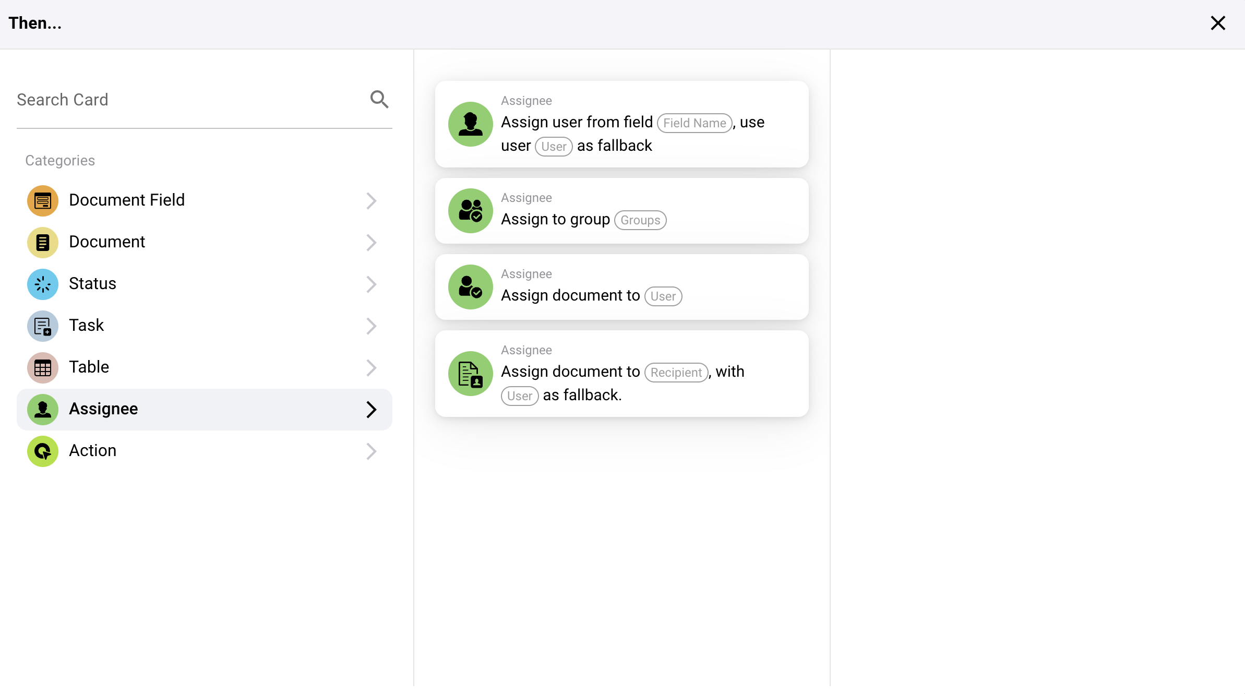Viewport: 1245px width, 694px height.
Task: Select the Task category label
Action: [x=87, y=326]
